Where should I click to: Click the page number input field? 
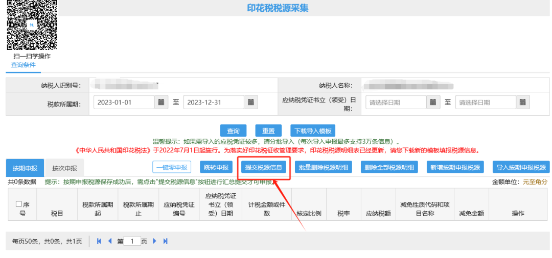click(132, 241)
